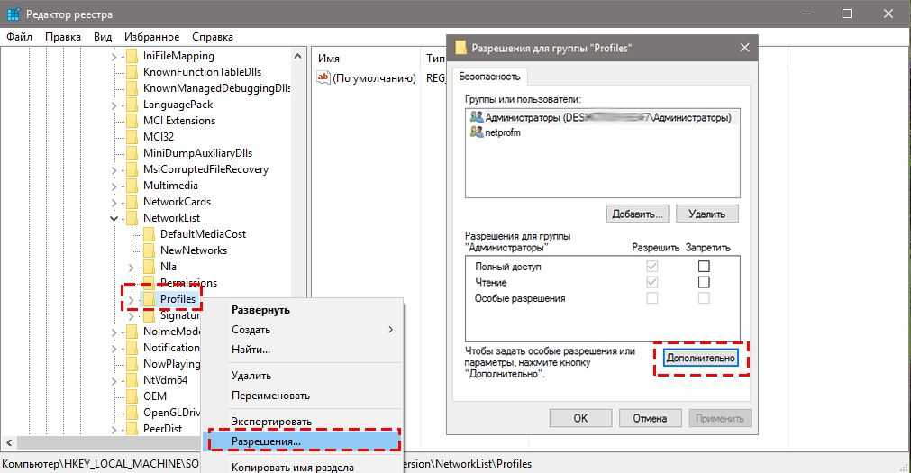Click the Registry Editor app icon in title bar
The height and width of the screenshot is (473, 911).
point(13,14)
